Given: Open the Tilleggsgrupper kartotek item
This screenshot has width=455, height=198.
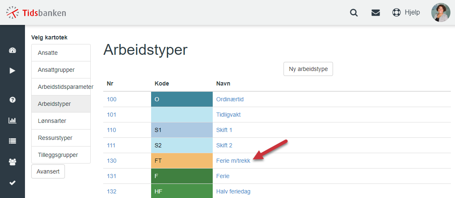Looking at the screenshot, I should coord(61,155).
